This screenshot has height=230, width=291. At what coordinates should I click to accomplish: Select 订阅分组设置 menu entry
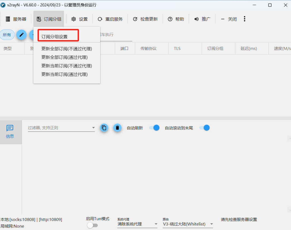(55, 37)
